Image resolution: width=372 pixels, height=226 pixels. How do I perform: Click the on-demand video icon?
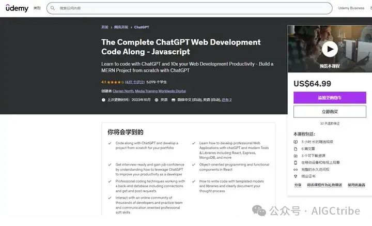point(296,142)
